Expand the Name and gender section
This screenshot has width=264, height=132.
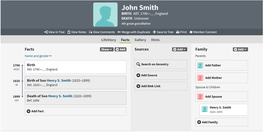38,56
